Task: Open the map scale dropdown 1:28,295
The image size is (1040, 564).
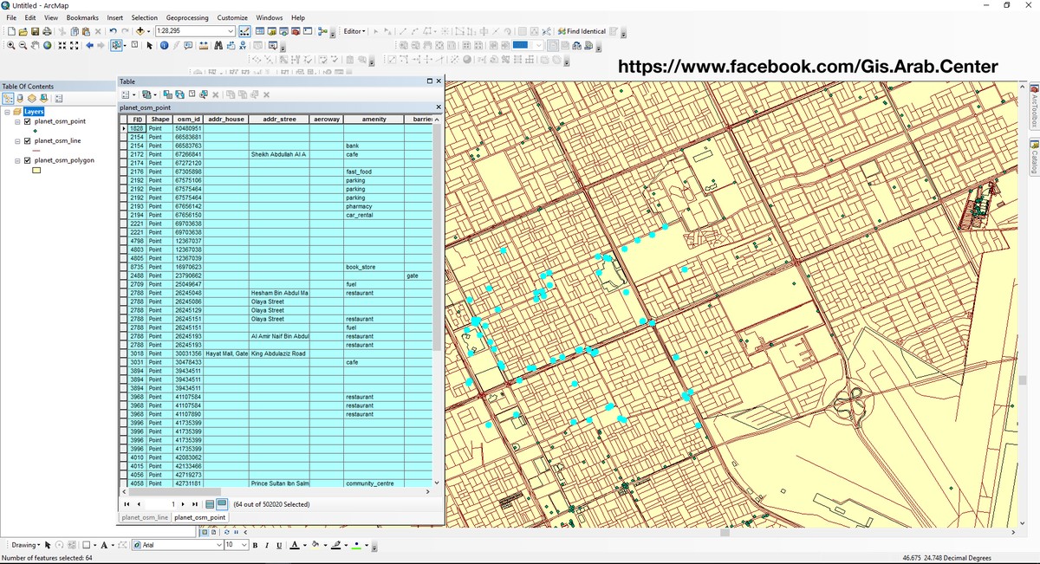Action: [231, 31]
